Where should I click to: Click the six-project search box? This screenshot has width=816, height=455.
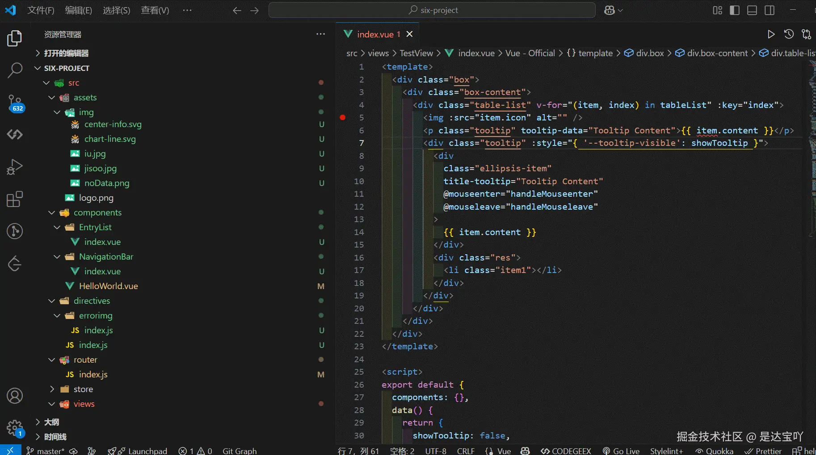pyautogui.click(x=432, y=10)
